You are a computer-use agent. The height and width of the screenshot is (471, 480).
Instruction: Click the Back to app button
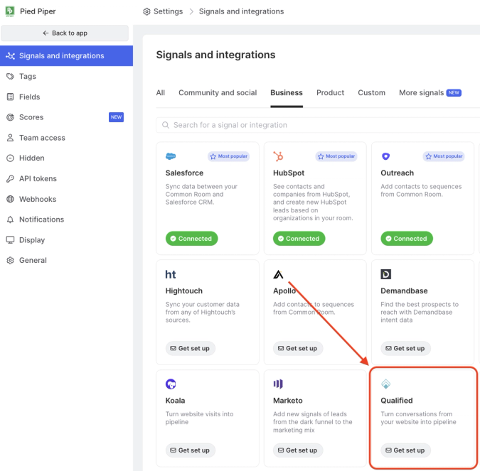click(65, 33)
